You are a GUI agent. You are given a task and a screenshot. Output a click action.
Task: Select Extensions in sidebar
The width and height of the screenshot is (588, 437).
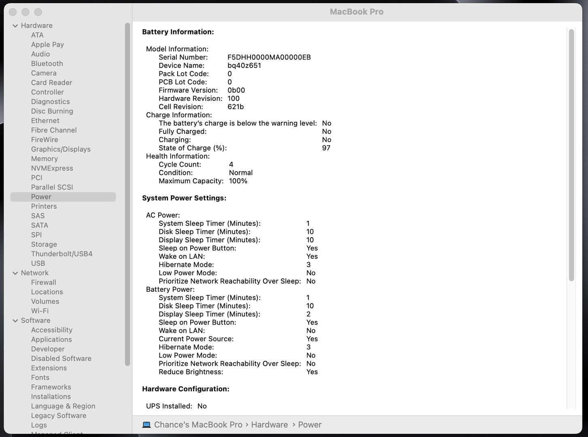(x=49, y=368)
